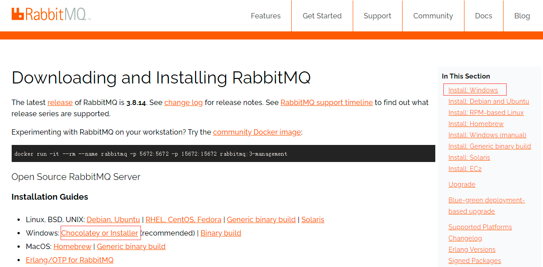Open the Community nav item
Viewport: 543px width, 267px height.
point(433,16)
